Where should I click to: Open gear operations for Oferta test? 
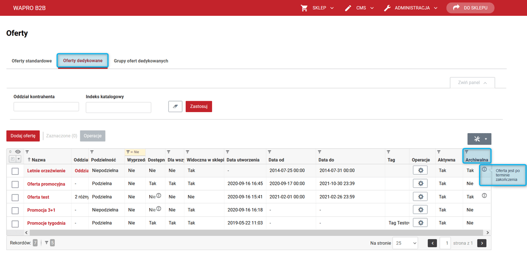coord(420,197)
